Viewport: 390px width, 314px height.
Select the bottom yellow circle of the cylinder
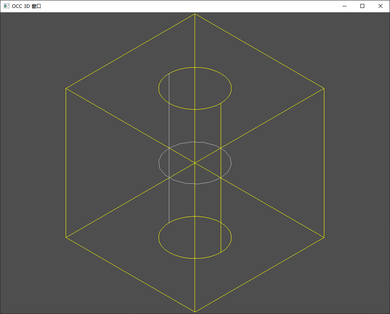click(x=195, y=237)
